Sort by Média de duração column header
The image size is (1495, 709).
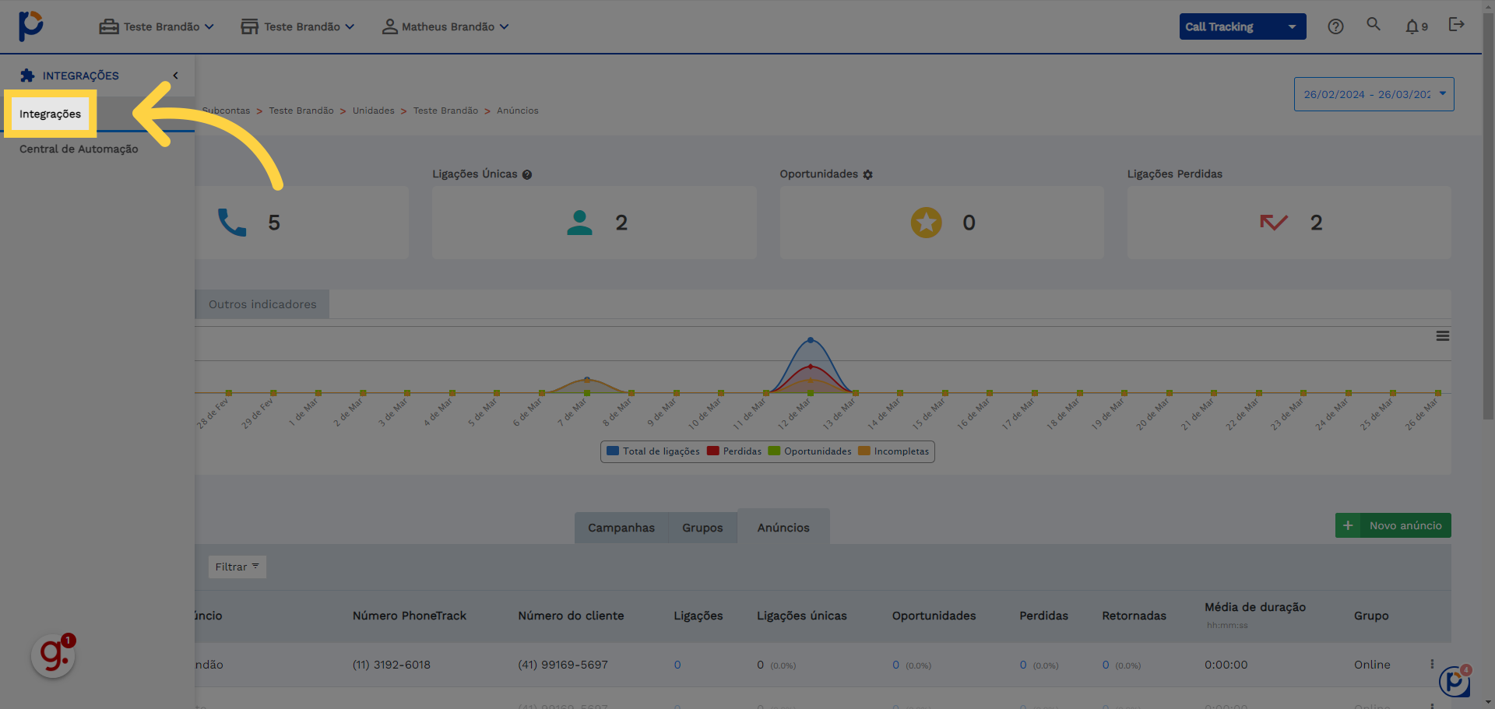click(x=1255, y=607)
